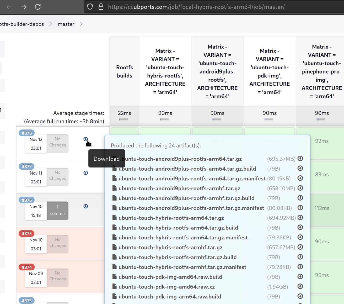The height and width of the screenshot is (304, 344).
Task: Click the browser forward arrow
Action: click(24, 7)
